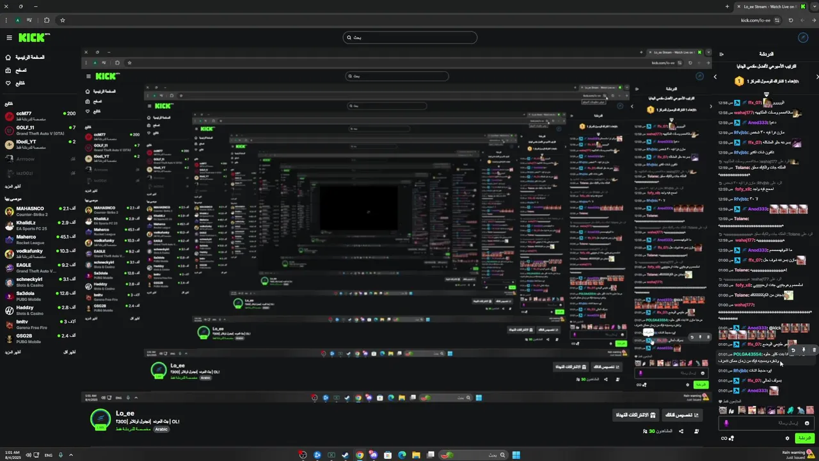Reply to the hovered chat message

793,350
